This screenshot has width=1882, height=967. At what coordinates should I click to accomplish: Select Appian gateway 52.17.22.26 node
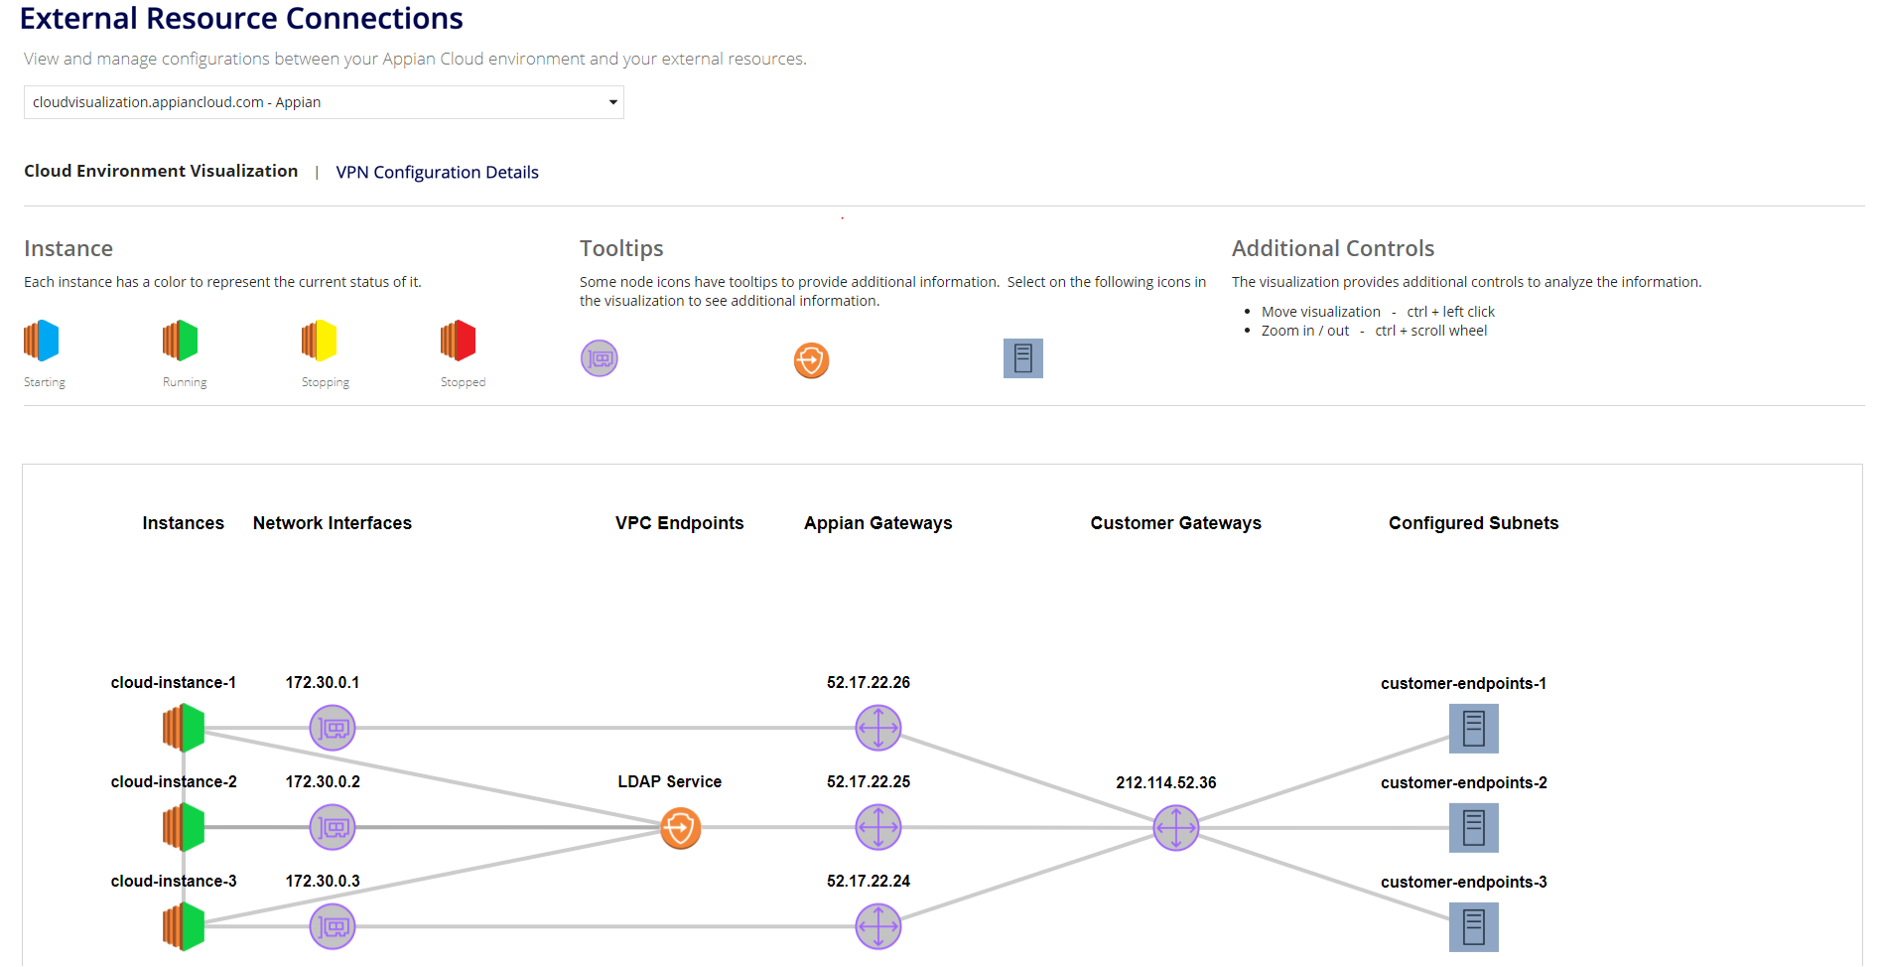(x=878, y=728)
